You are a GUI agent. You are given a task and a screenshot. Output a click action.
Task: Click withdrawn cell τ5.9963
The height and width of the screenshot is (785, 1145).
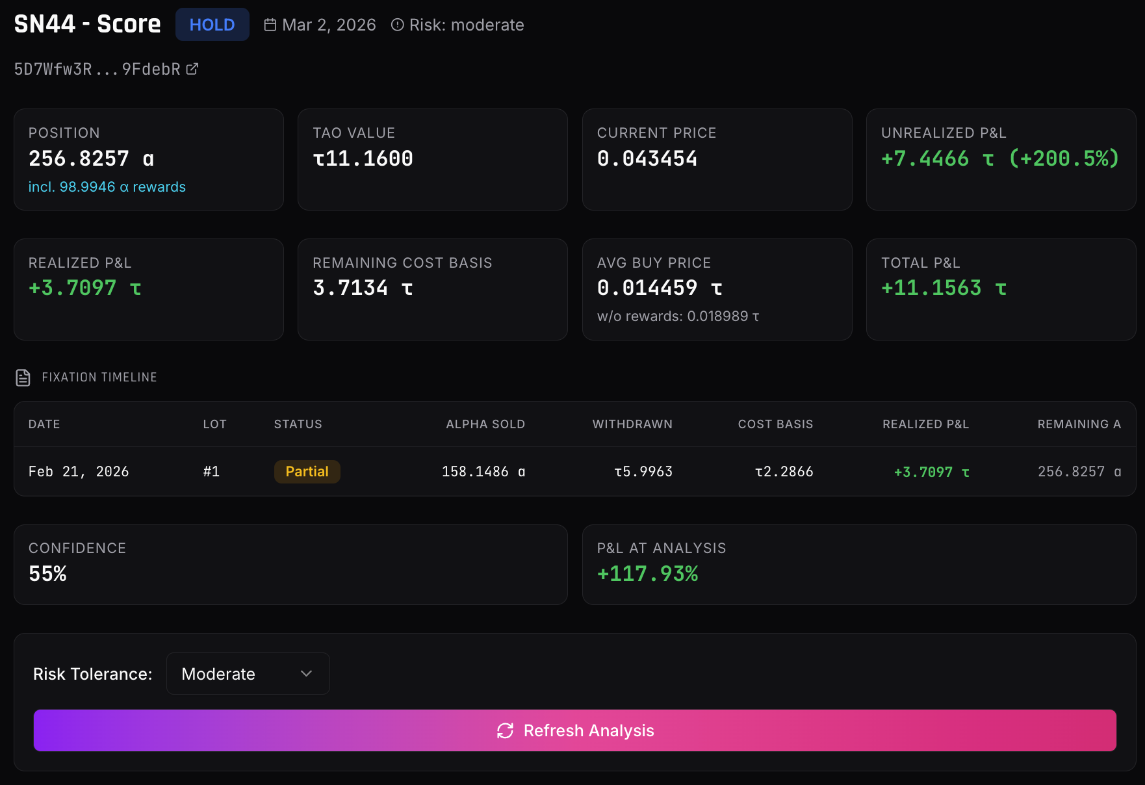click(643, 472)
